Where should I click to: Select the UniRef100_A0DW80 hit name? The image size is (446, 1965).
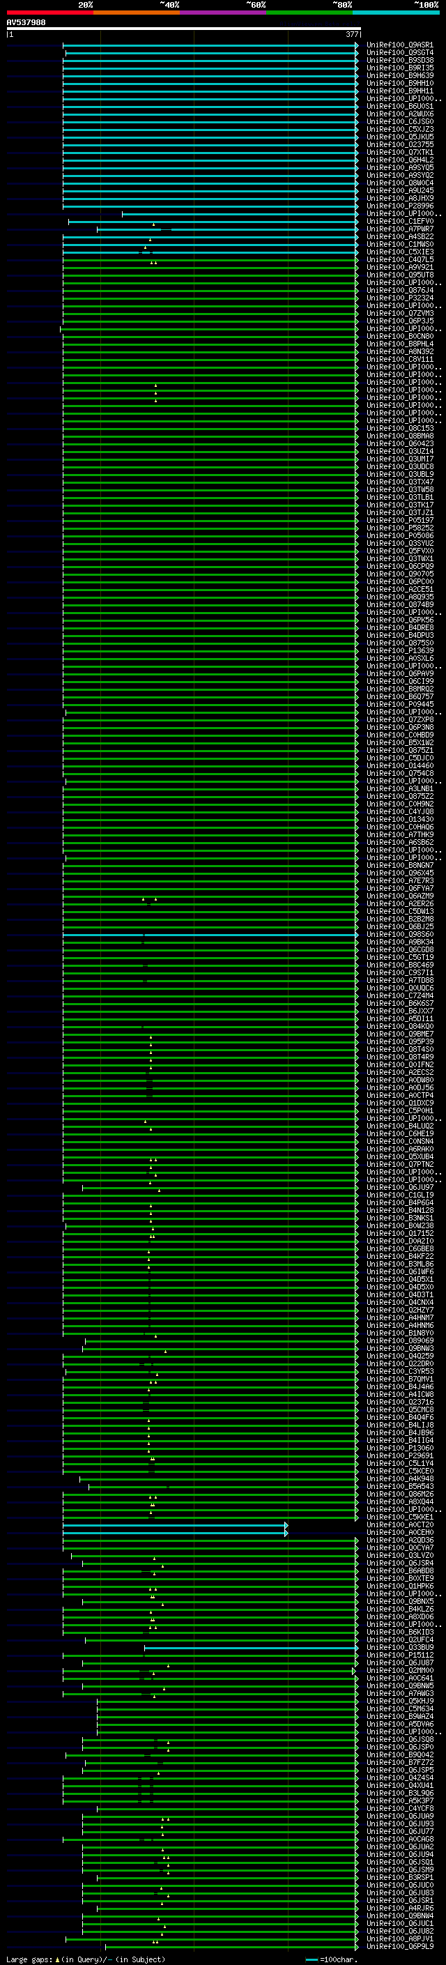coord(400,1080)
